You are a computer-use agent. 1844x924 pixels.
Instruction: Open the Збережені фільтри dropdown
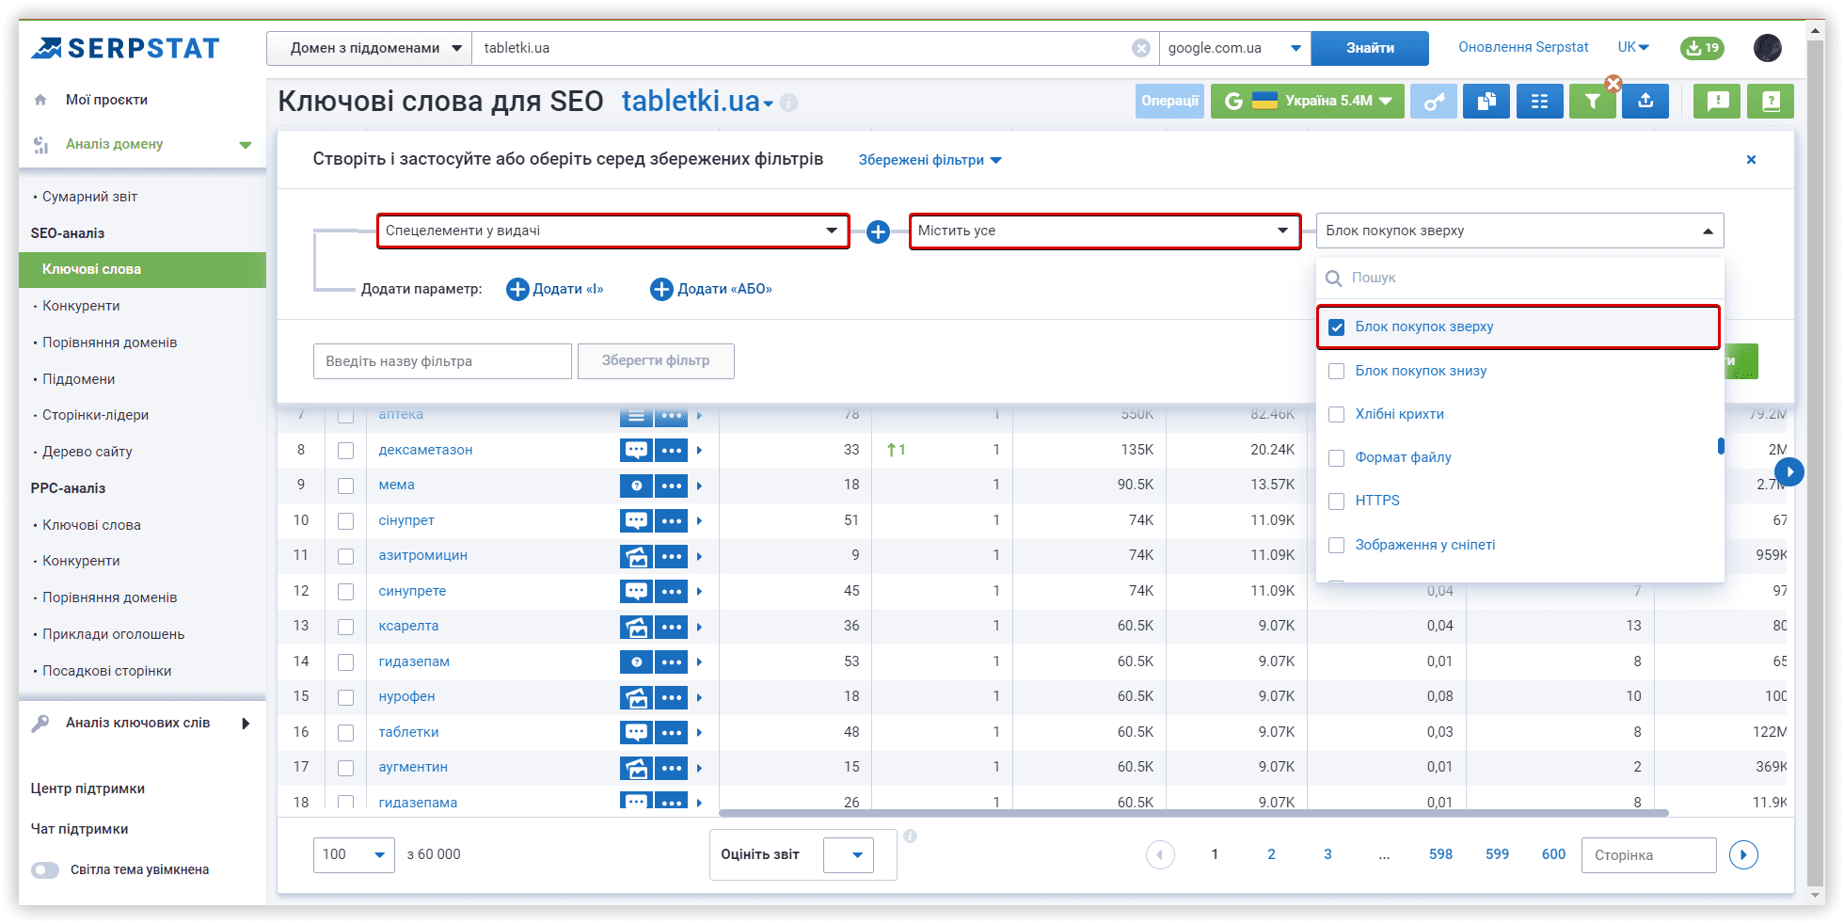[x=930, y=160]
